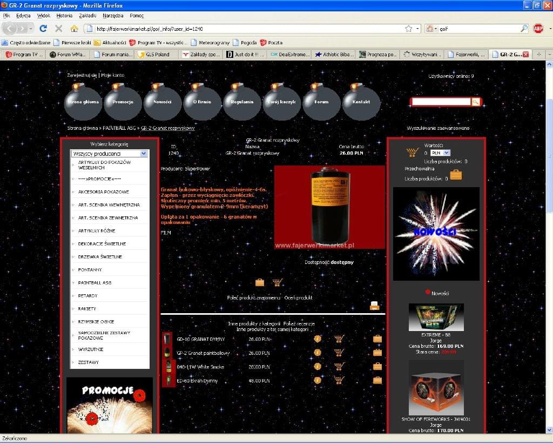The height and width of the screenshot is (443, 553).
Task: Click the NOWOŚCI fireworks banner image
Action: click(x=436, y=234)
